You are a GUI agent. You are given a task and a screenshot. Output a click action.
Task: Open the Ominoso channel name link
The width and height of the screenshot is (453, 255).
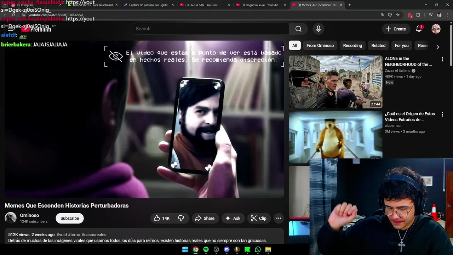coord(29,215)
